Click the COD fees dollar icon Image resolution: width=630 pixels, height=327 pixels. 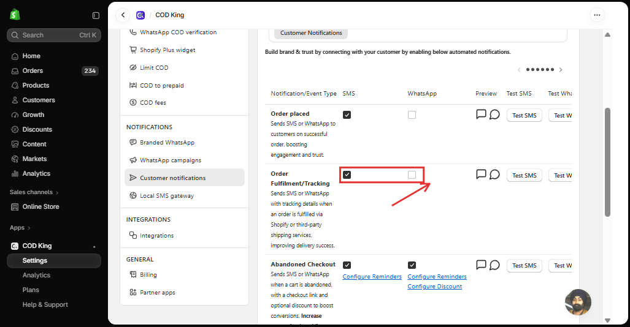click(x=133, y=102)
